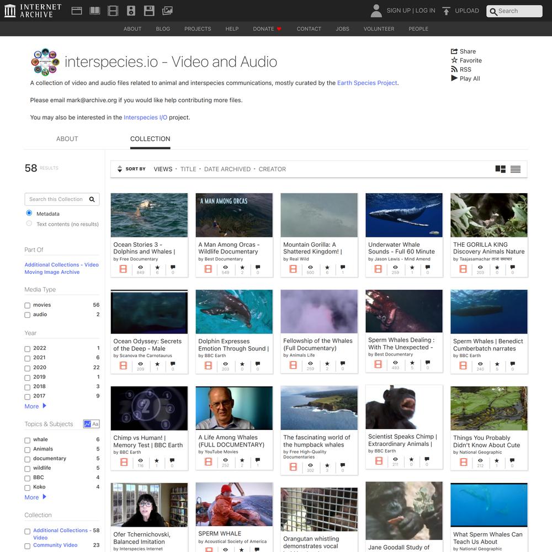This screenshot has height=552, width=552.
Task: Check the 2017 year filter
Action: tap(28, 396)
